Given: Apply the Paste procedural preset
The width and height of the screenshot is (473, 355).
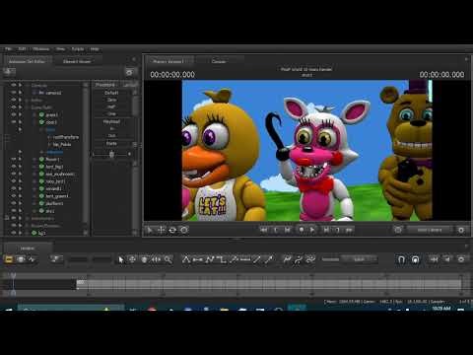Looking at the screenshot, I should (111, 144).
